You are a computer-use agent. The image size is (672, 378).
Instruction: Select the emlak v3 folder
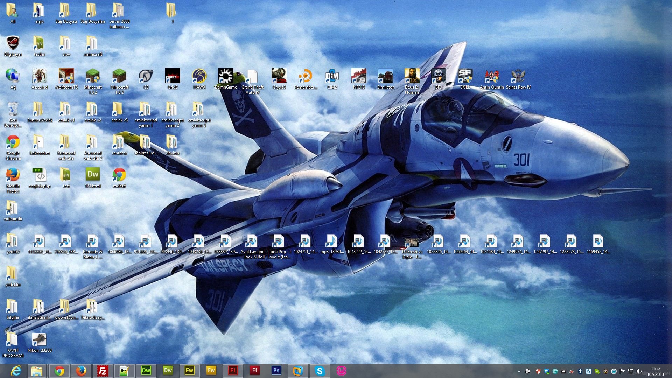119,112
